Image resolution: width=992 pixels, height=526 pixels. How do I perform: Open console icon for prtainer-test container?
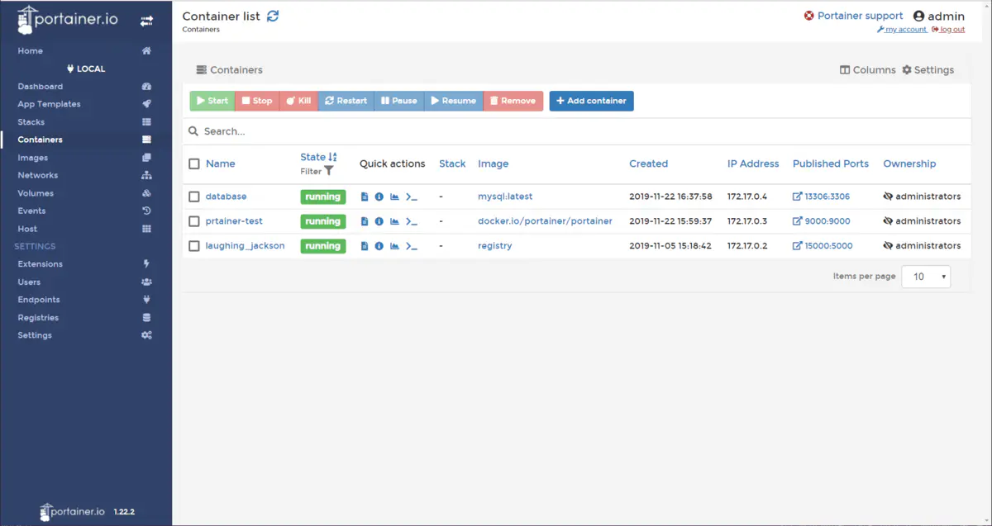(412, 221)
